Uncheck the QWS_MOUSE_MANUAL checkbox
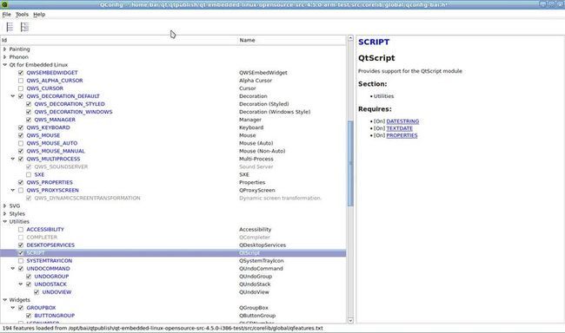Image resolution: width=565 pixels, height=333 pixels. tap(21, 151)
